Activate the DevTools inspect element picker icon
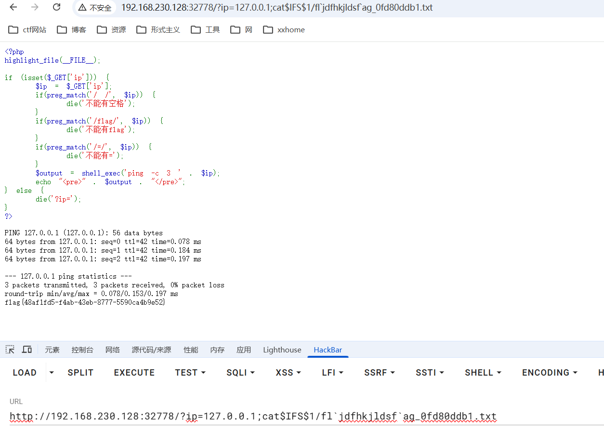The height and width of the screenshot is (432, 604). tap(10, 350)
